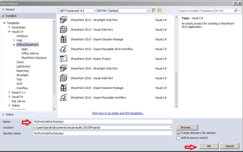Click the OK button
The image size is (243, 152).
(x=209, y=146)
